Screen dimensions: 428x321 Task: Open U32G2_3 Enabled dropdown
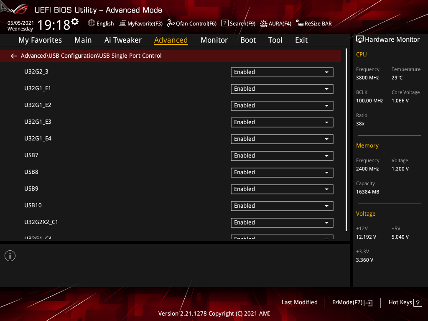tap(282, 72)
